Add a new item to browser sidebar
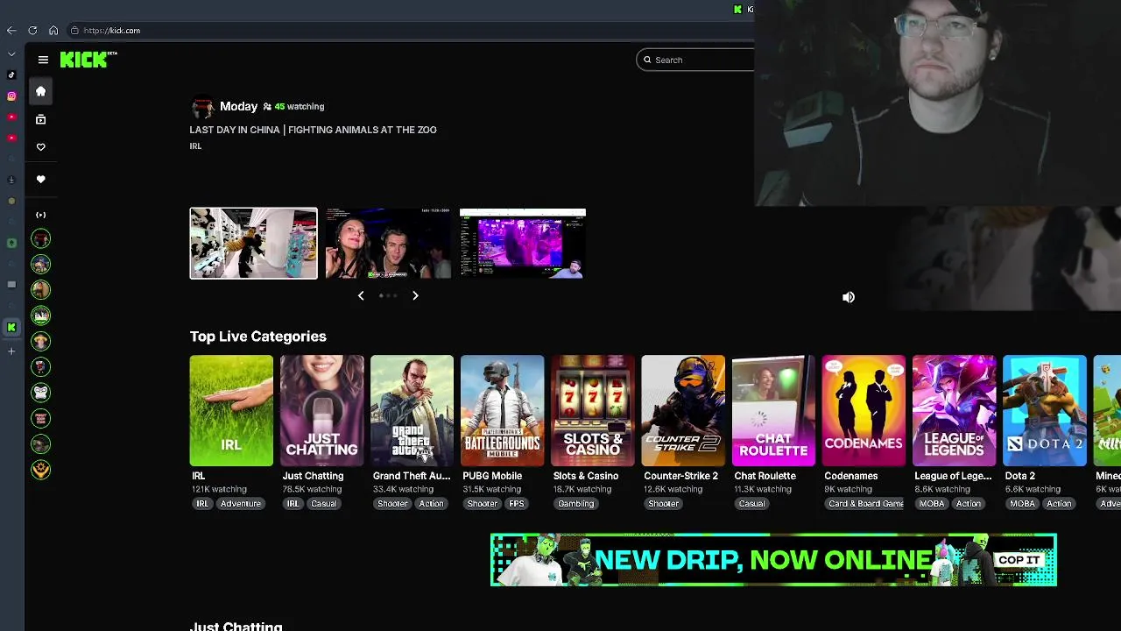This screenshot has width=1121, height=631. tap(11, 351)
